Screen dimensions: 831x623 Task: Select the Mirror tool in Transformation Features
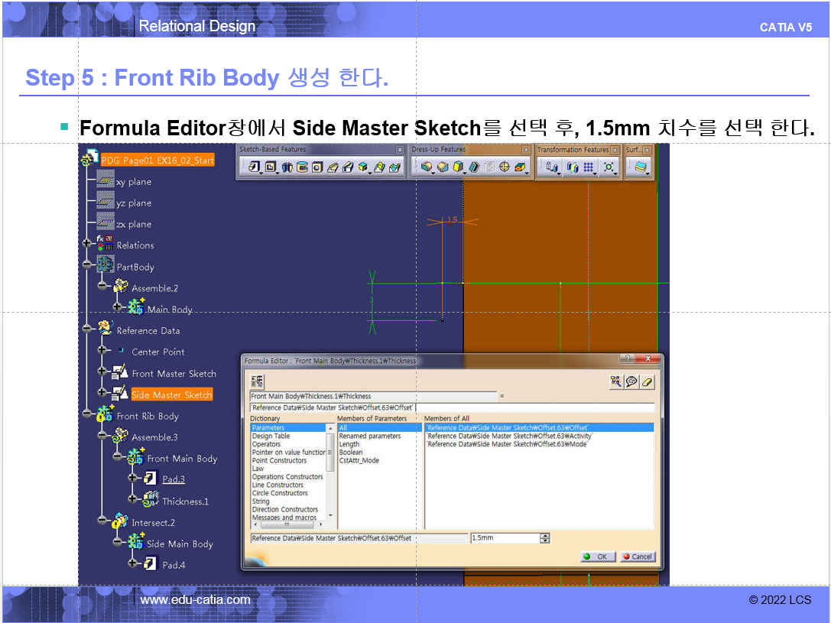[x=571, y=167]
